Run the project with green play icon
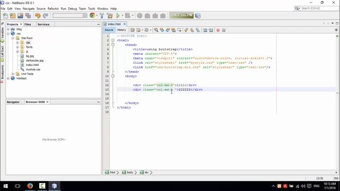This screenshot has width=340, height=191. [118, 15]
